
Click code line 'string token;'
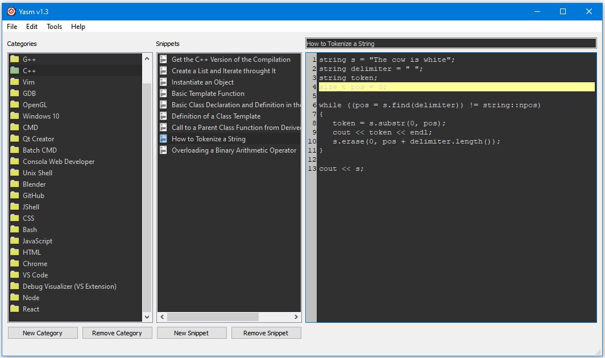[x=348, y=78]
